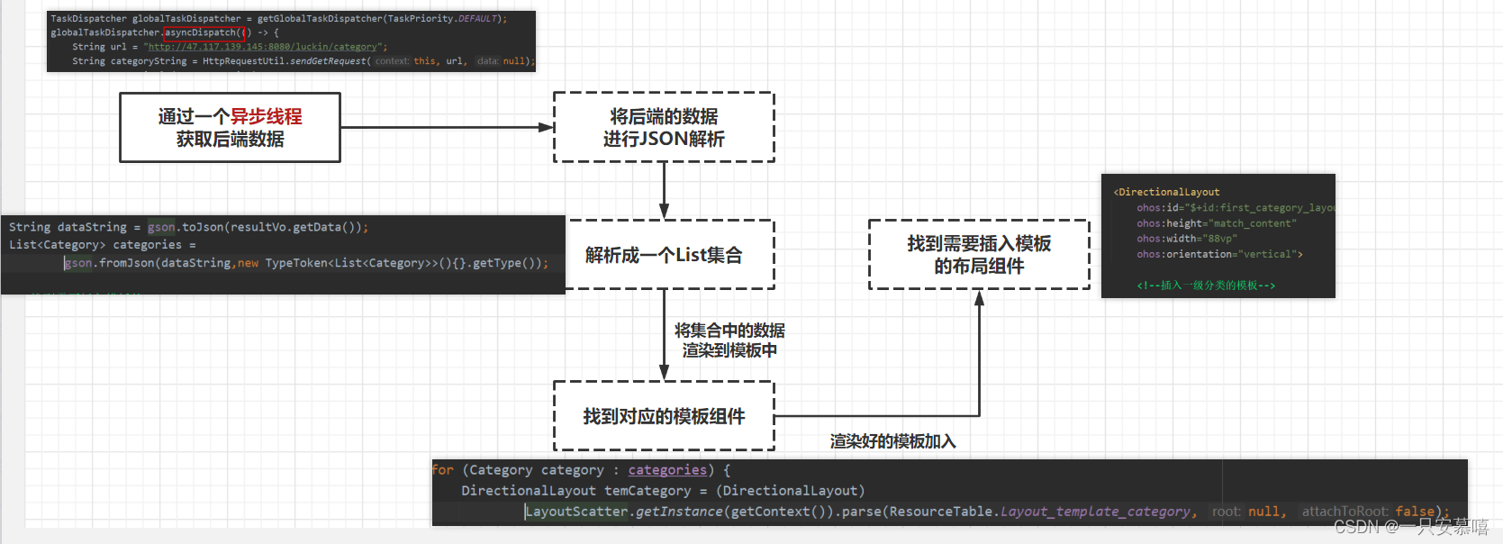The image size is (1503, 544).
Task: Click the URL string in the top code snippet
Action: point(265,47)
